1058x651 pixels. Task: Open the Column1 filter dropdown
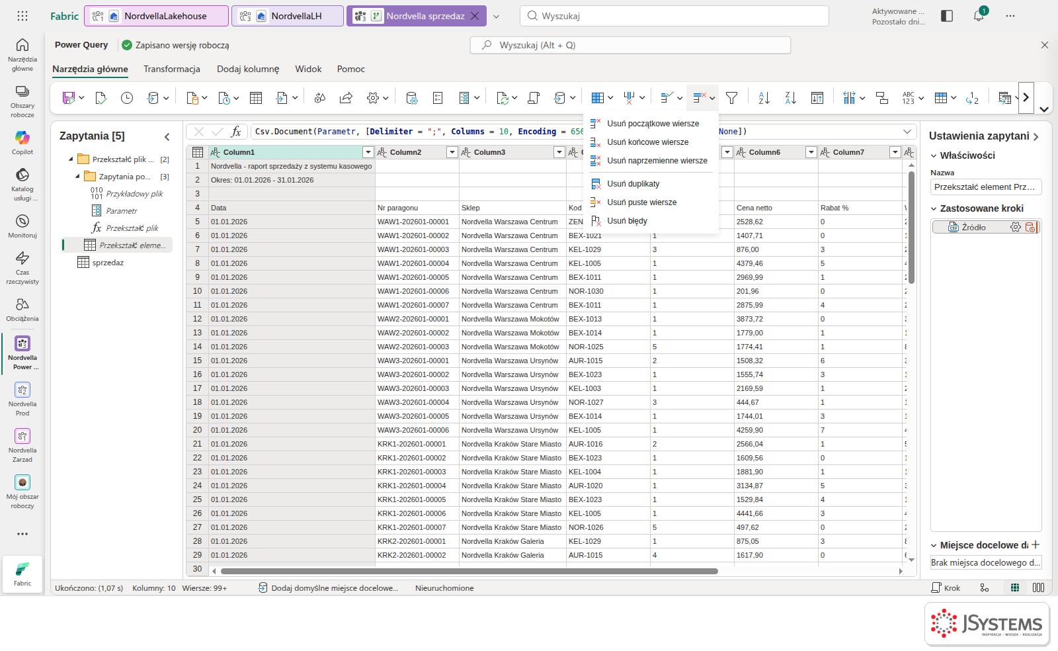pyautogui.click(x=368, y=152)
